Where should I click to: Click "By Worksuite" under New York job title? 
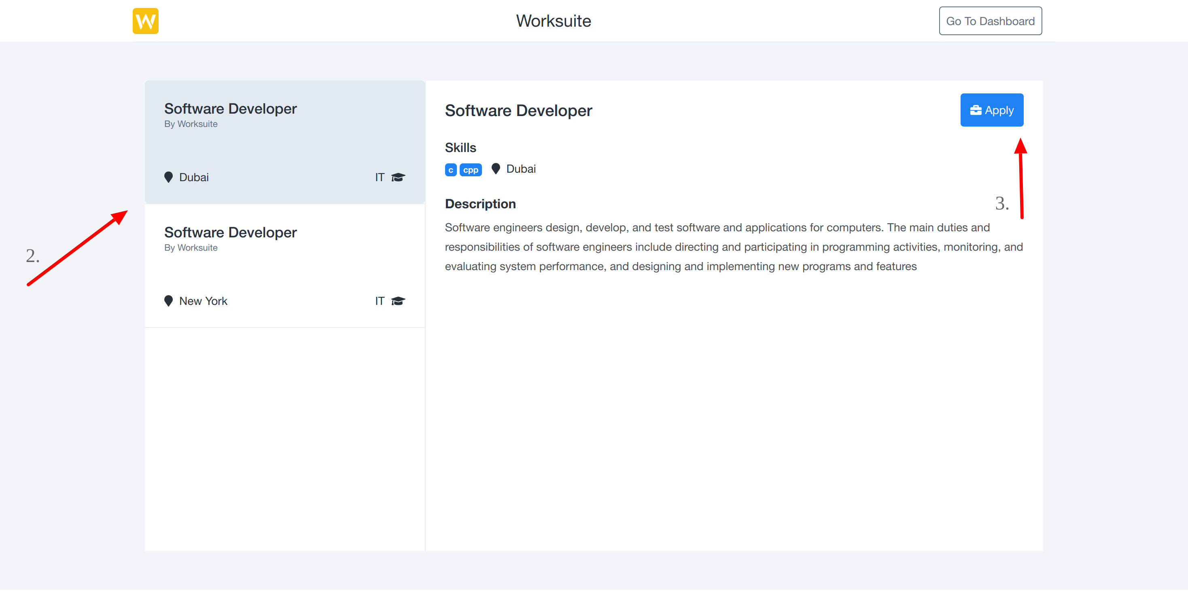[191, 247]
